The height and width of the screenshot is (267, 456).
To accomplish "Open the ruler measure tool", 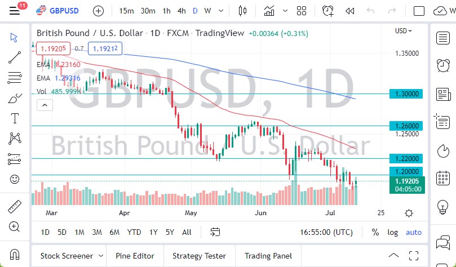I will [15, 207].
